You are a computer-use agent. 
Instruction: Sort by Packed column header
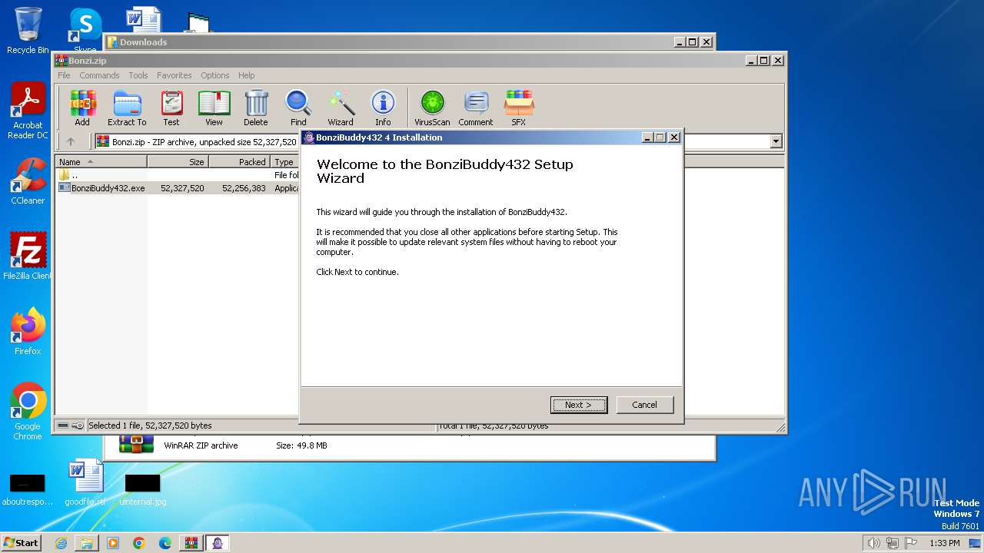click(239, 161)
